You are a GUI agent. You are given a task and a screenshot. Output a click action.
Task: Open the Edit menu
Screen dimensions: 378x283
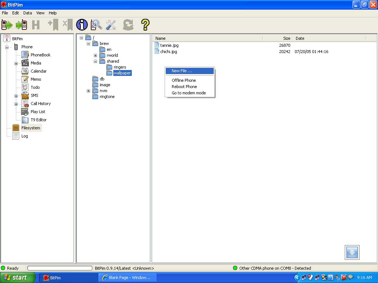pos(16,13)
